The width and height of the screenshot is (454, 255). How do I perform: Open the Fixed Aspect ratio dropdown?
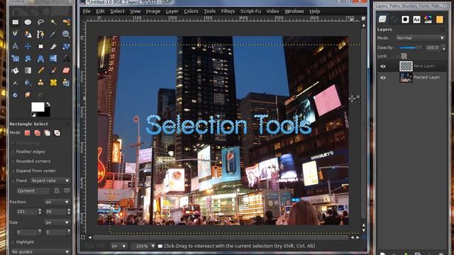(x=50, y=181)
